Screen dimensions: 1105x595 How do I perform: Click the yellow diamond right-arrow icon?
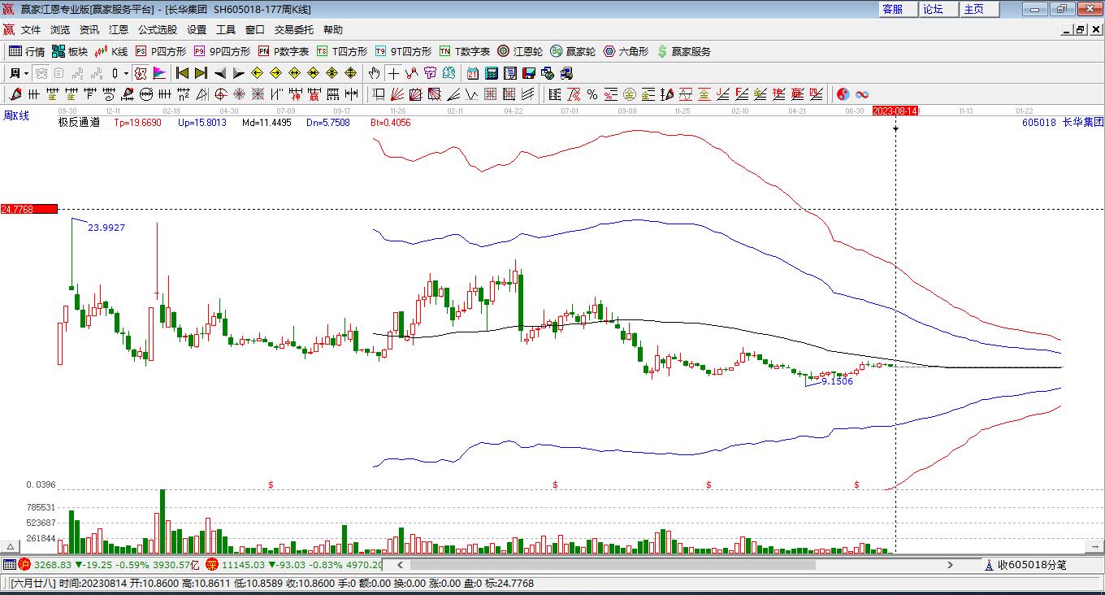pos(275,73)
